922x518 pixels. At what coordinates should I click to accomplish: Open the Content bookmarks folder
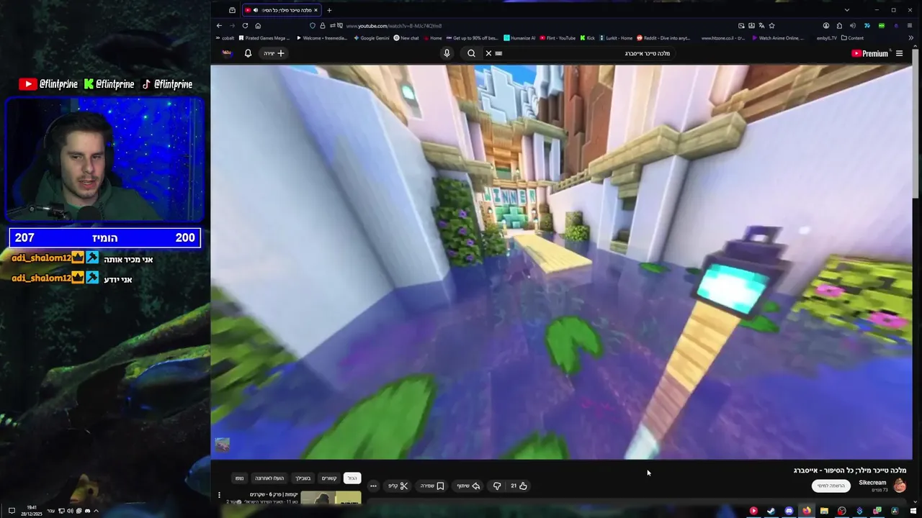[x=852, y=38]
